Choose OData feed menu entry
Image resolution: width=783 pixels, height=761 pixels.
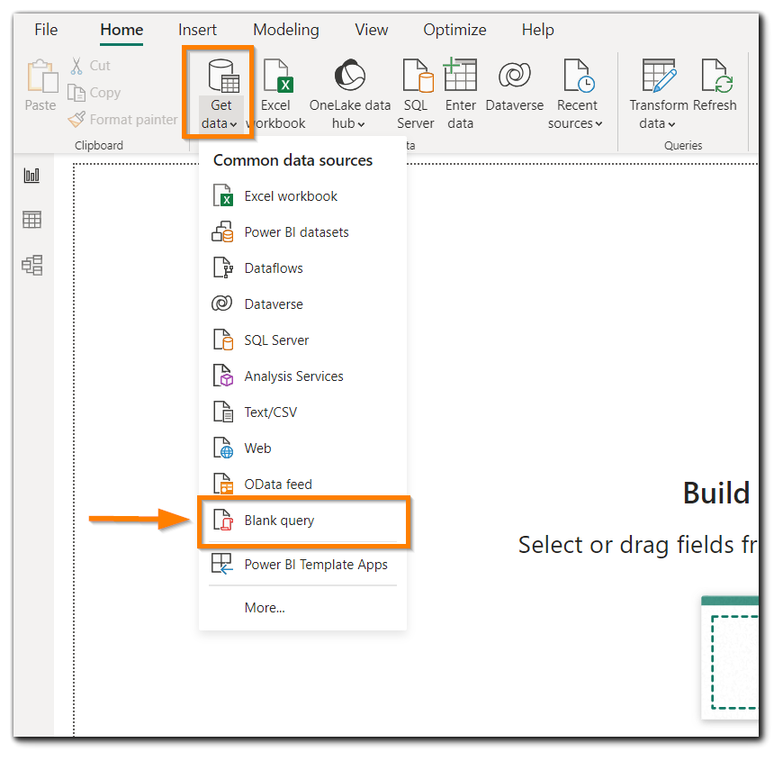[302, 484]
